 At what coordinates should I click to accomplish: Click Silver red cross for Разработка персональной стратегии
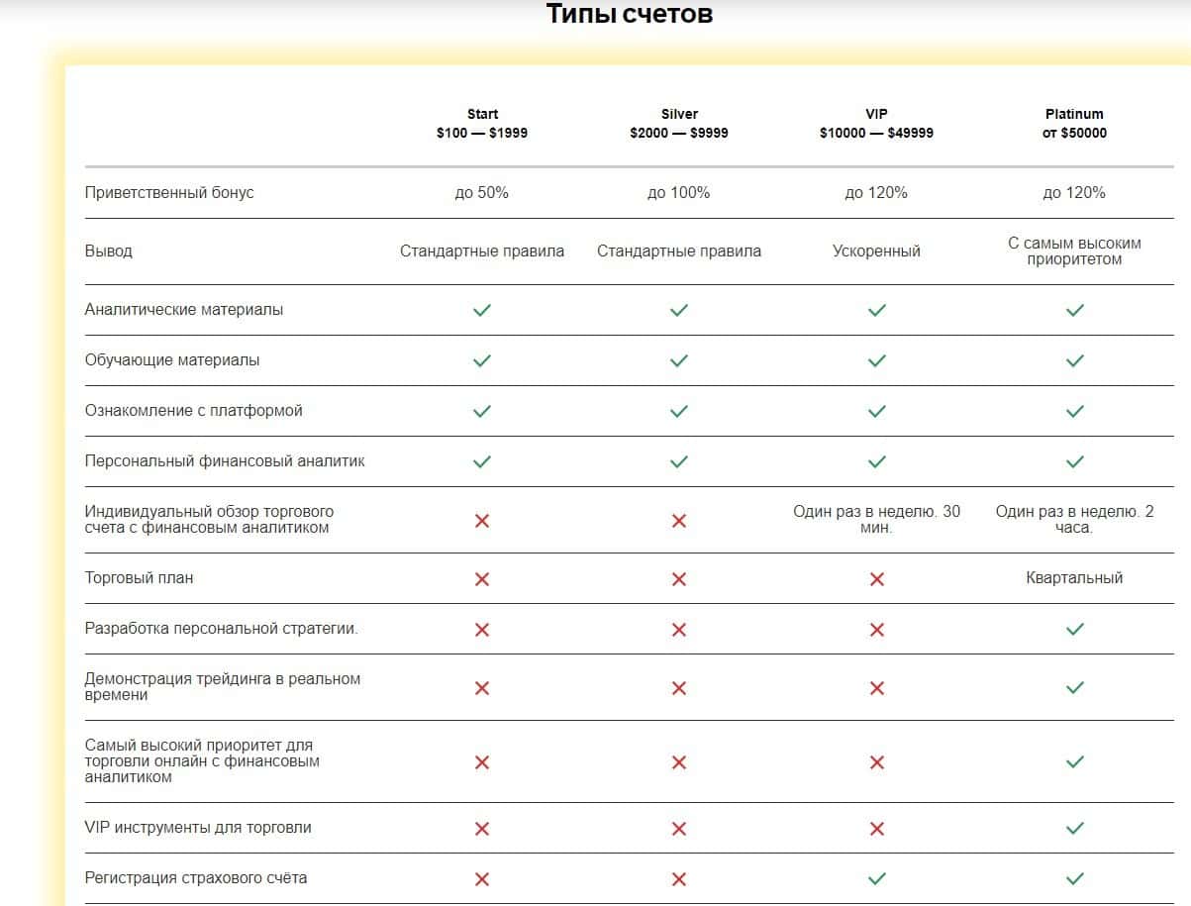point(679,630)
